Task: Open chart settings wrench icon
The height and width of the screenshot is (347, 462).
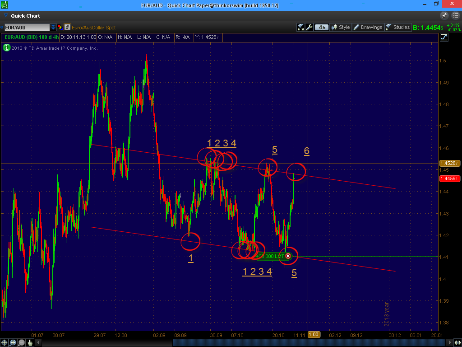Action: (309, 28)
